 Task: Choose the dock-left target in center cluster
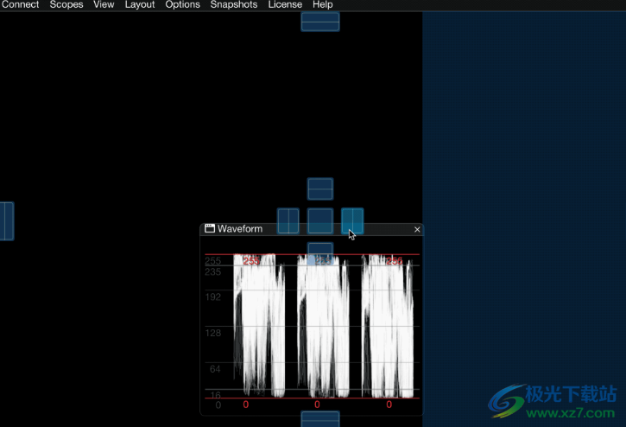(288, 220)
